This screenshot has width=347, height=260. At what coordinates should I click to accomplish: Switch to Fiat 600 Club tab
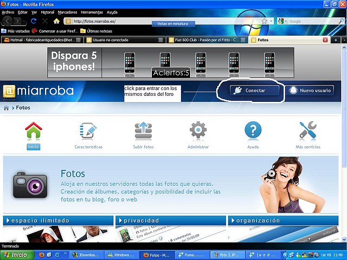click(207, 40)
